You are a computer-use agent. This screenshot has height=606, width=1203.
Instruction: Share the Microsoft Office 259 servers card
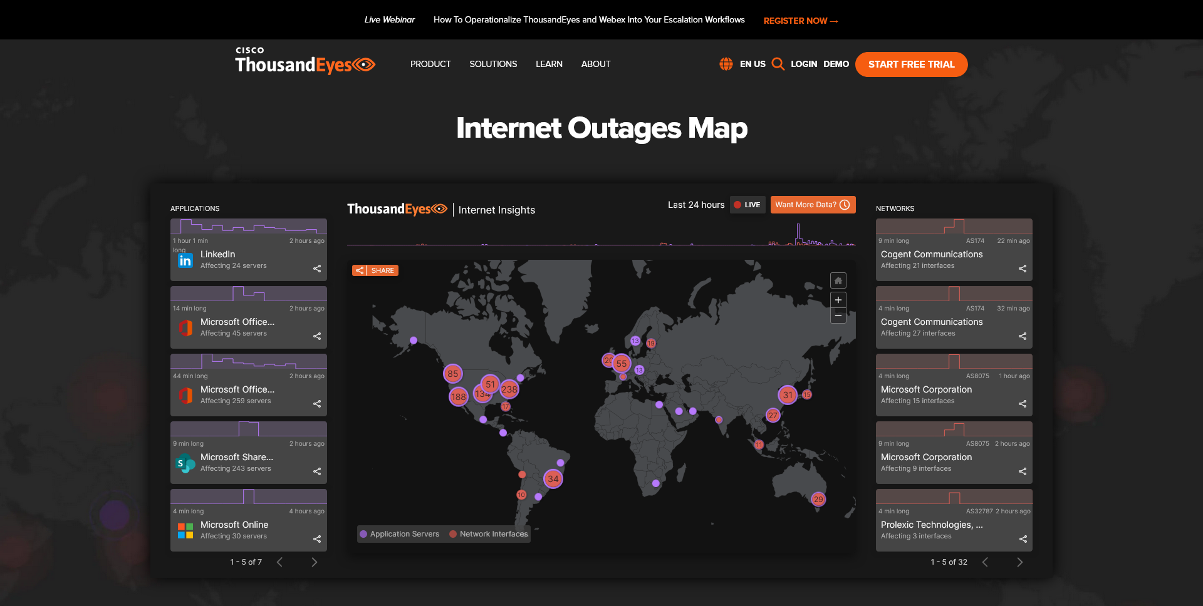pyautogui.click(x=317, y=404)
